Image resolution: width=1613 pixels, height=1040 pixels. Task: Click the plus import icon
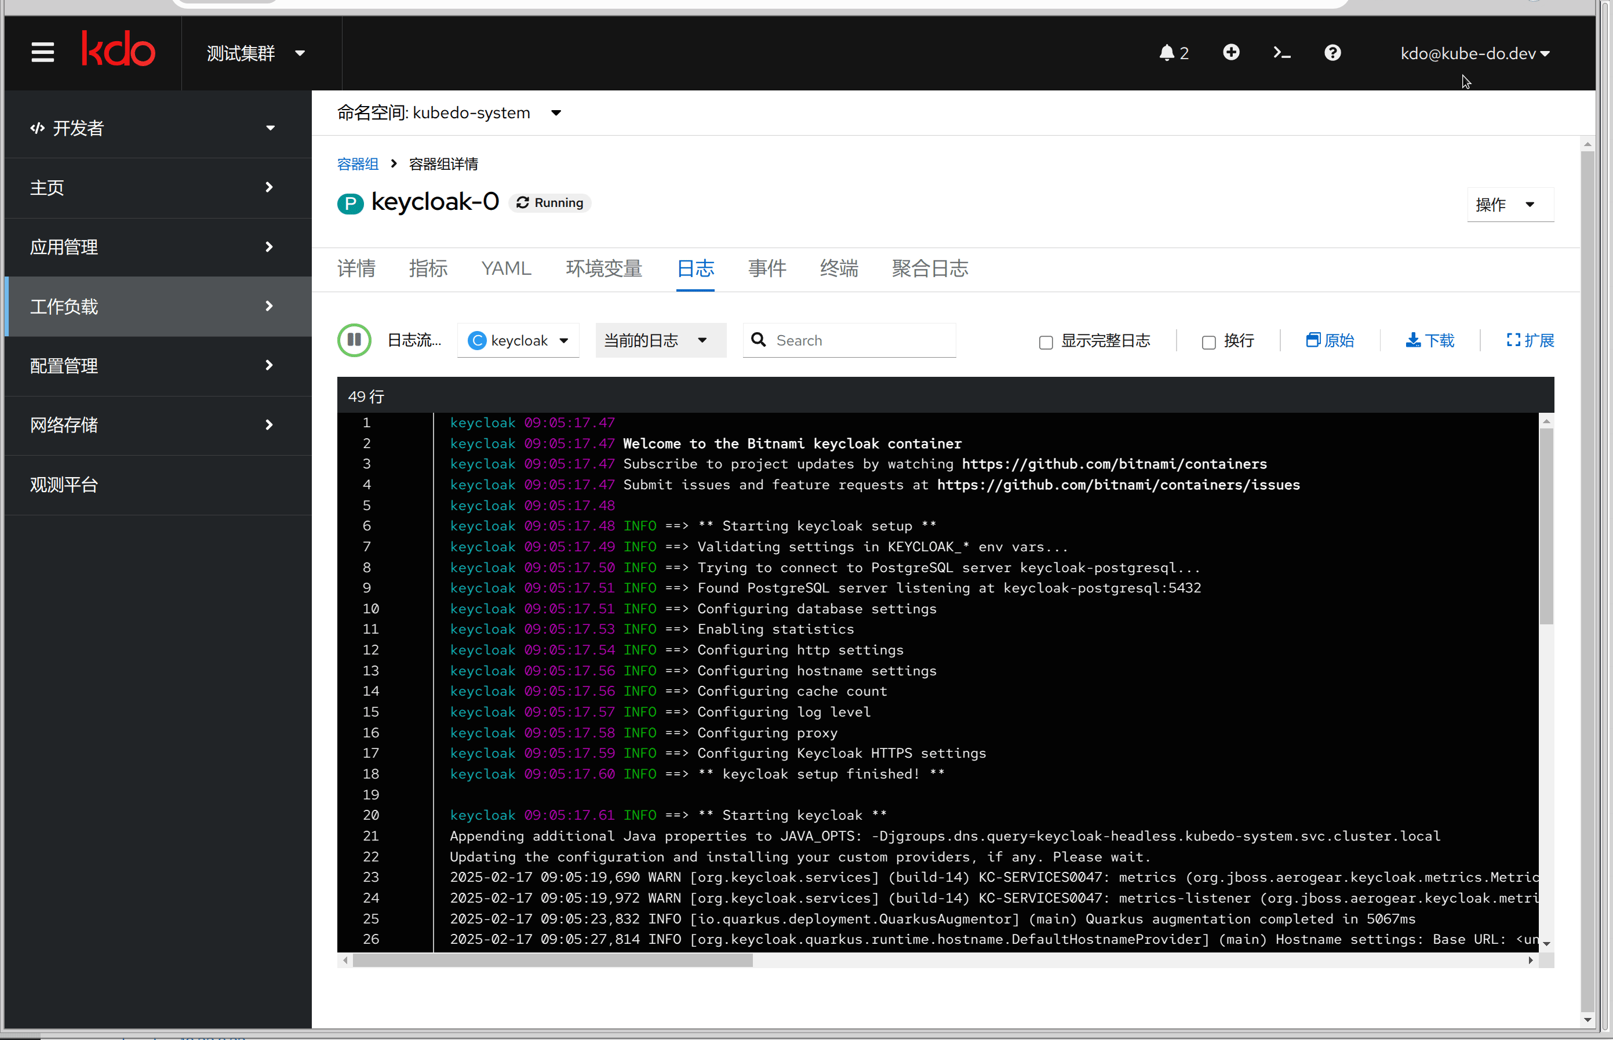click(1231, 52)
